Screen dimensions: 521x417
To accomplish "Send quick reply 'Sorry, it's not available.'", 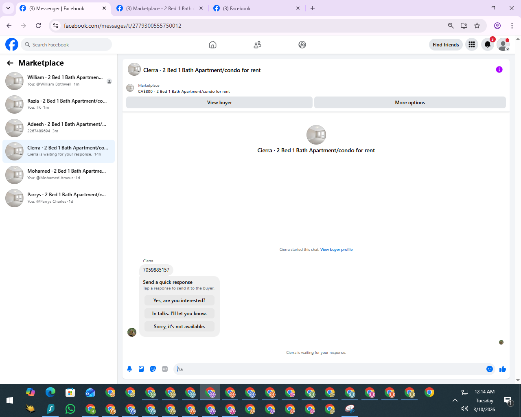I will tap(180, 327).
